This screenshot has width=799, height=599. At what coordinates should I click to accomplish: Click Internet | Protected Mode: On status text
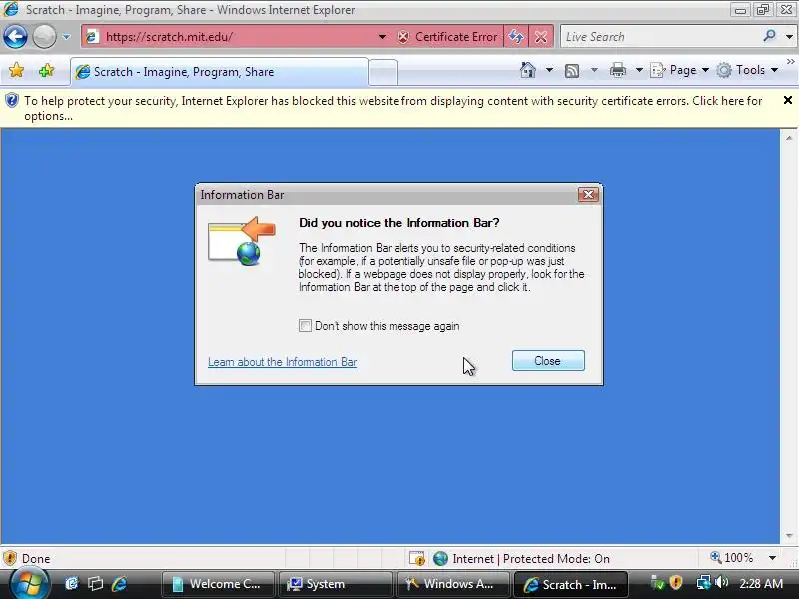pos(531,559)
